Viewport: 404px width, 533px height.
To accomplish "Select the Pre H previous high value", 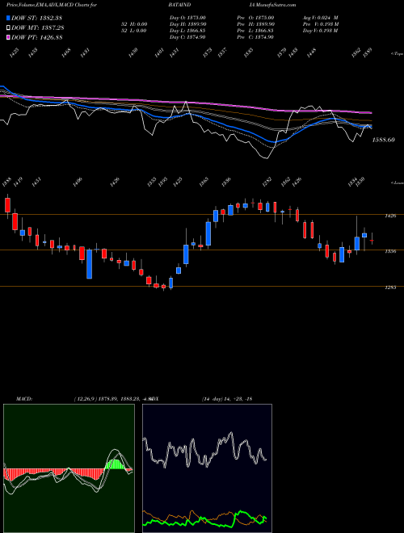I will 265,24.
